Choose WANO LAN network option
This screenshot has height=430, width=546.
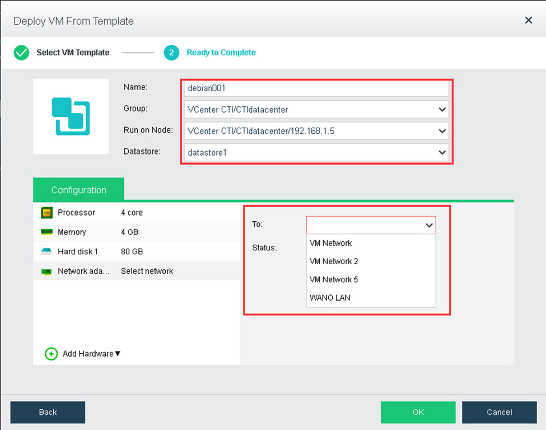371,298
